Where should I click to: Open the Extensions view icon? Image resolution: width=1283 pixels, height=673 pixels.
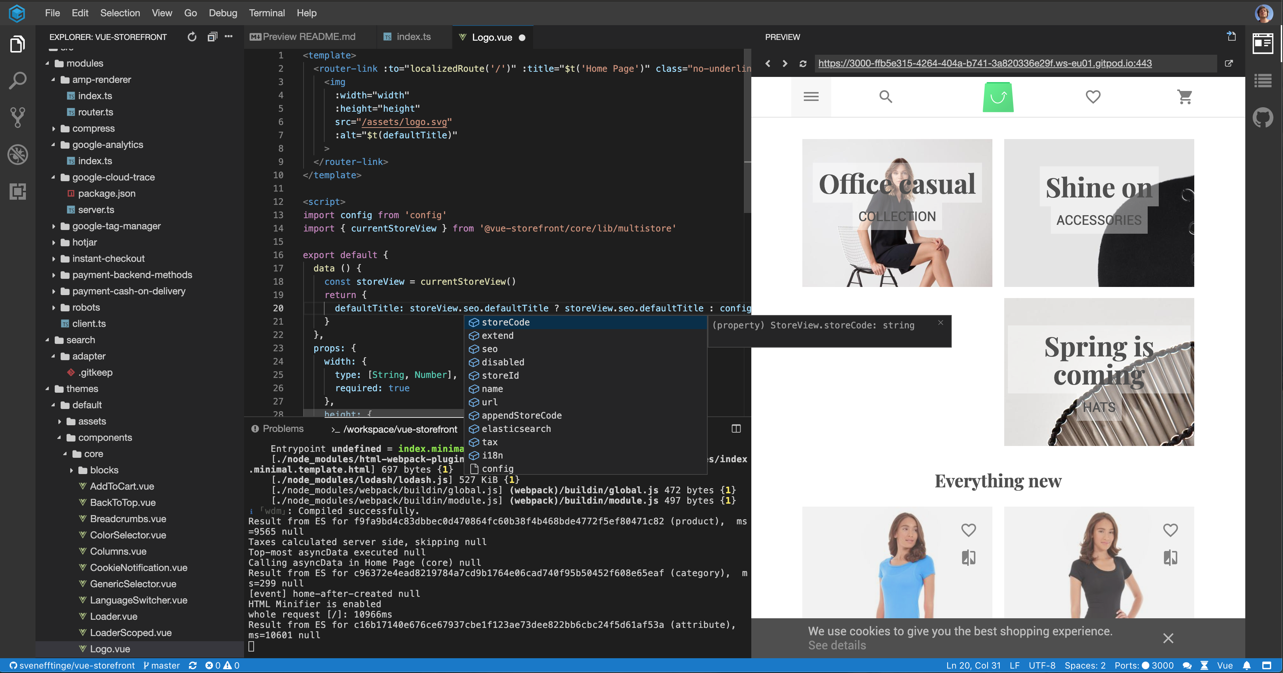pos(17,191)
